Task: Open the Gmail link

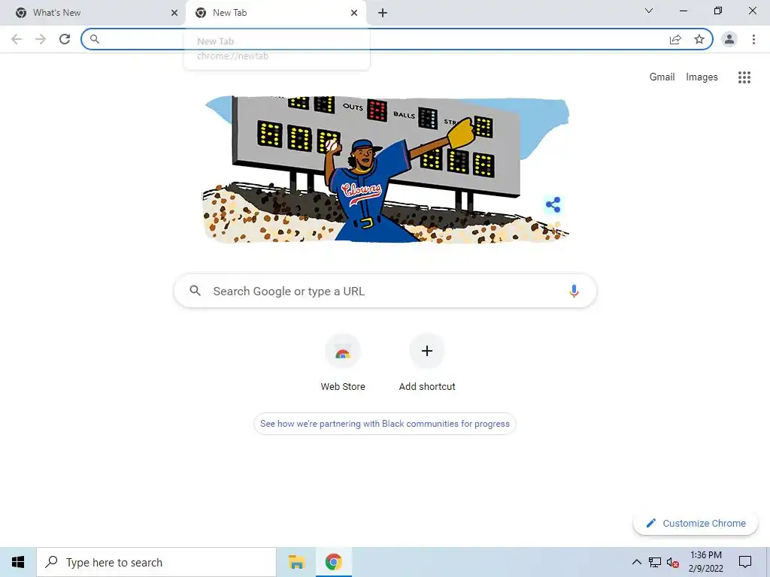Action: 662,77
